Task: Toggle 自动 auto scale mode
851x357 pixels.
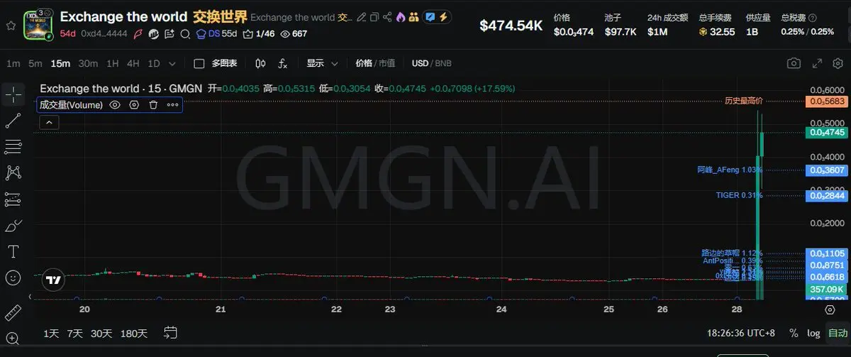Action: coord(838,333)
